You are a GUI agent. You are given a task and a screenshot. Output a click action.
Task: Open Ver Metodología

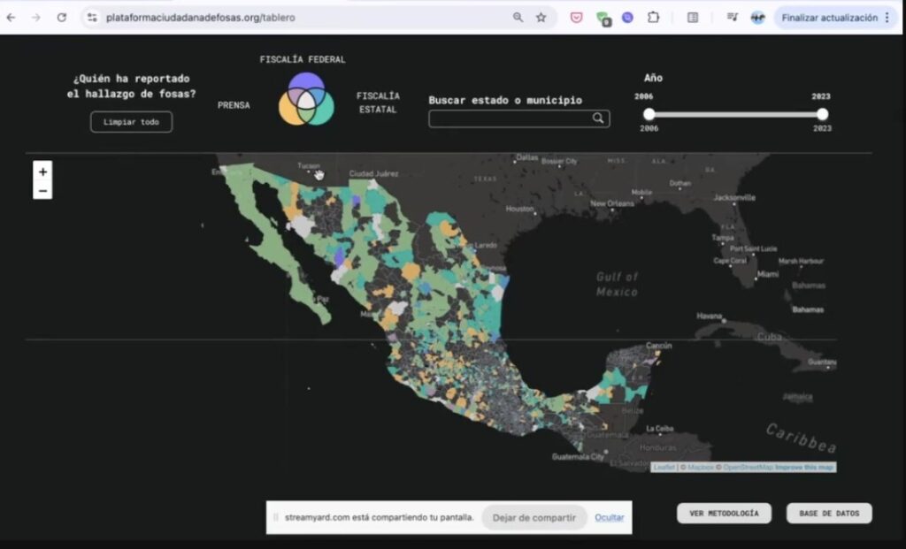coord(724,514)
